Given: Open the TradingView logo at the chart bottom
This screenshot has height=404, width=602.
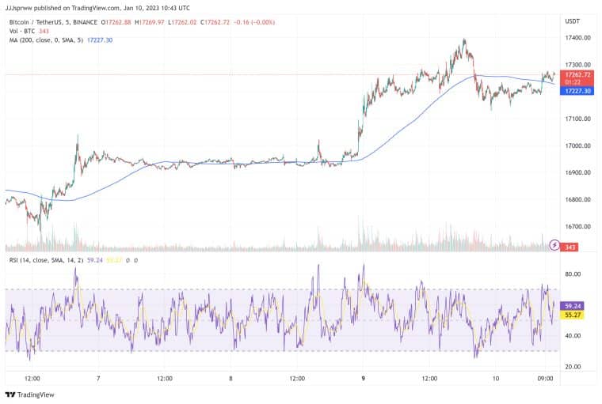Looking at the screenshot, I should pos(30,395).
